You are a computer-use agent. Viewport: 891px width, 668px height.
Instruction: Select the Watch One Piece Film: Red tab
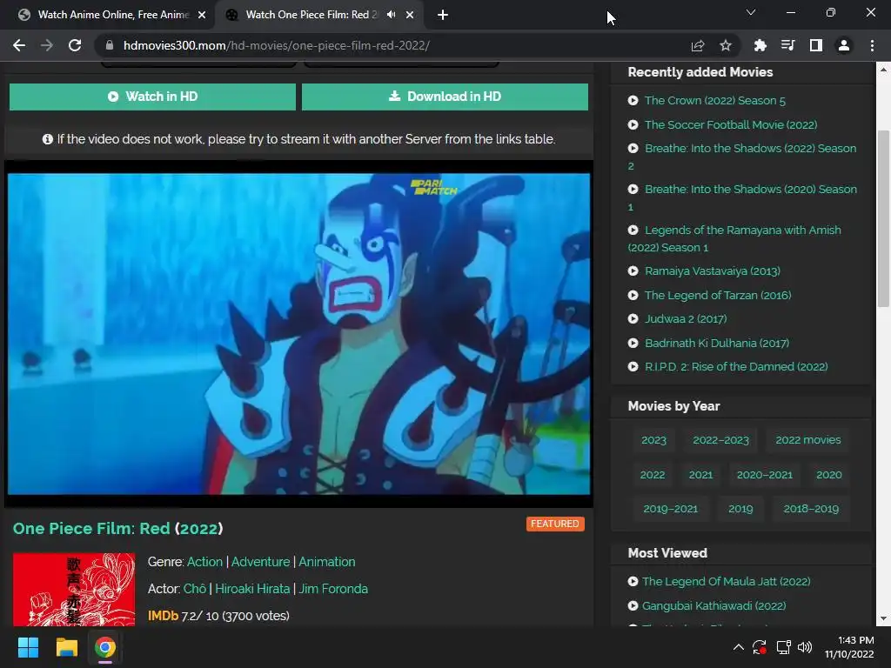(311, 15)
